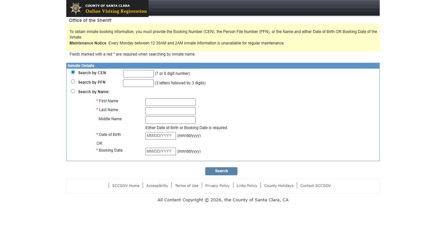The height and width of the screenshot is (251, 446).
Task: Click the Sheriff star badge logo
Action: [76, 8]
